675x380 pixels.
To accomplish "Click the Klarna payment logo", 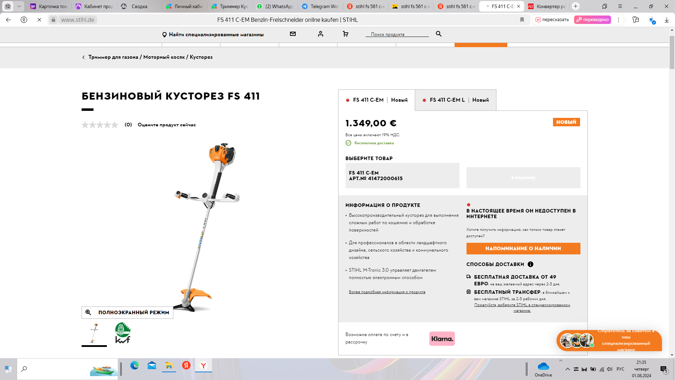I will pos(442,339).
